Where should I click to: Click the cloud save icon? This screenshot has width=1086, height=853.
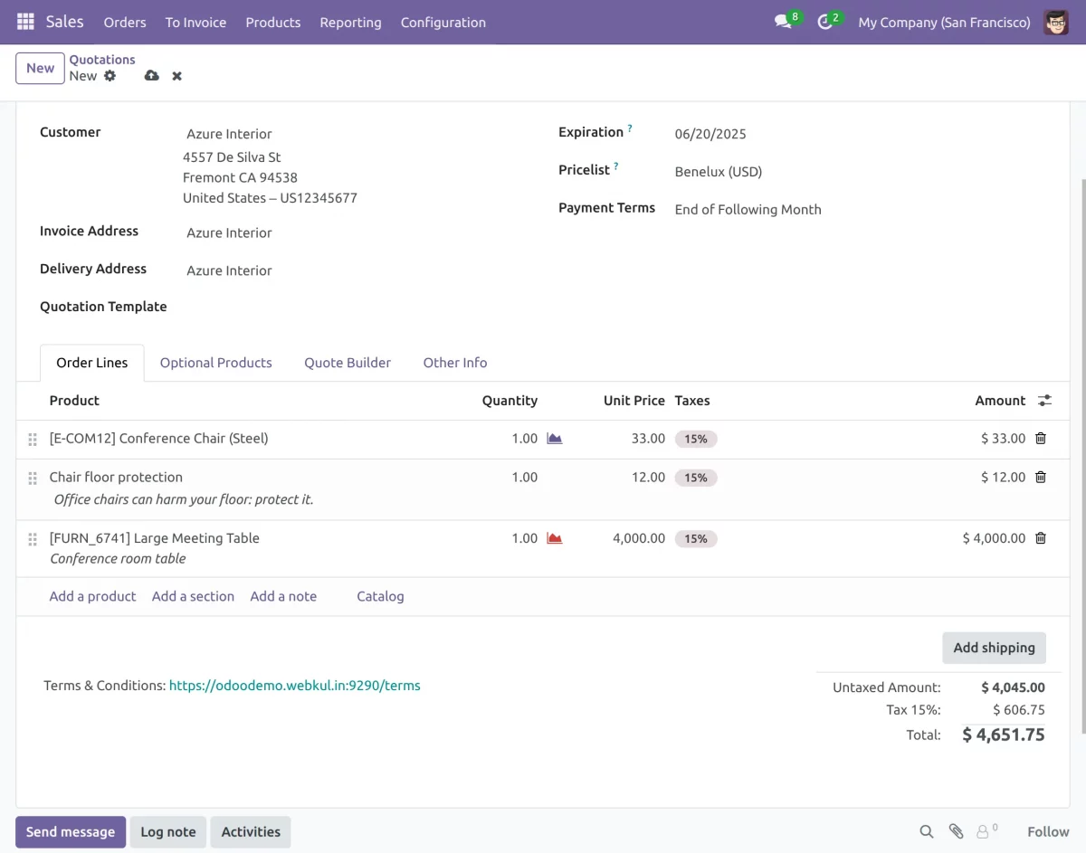coord(151,76)
